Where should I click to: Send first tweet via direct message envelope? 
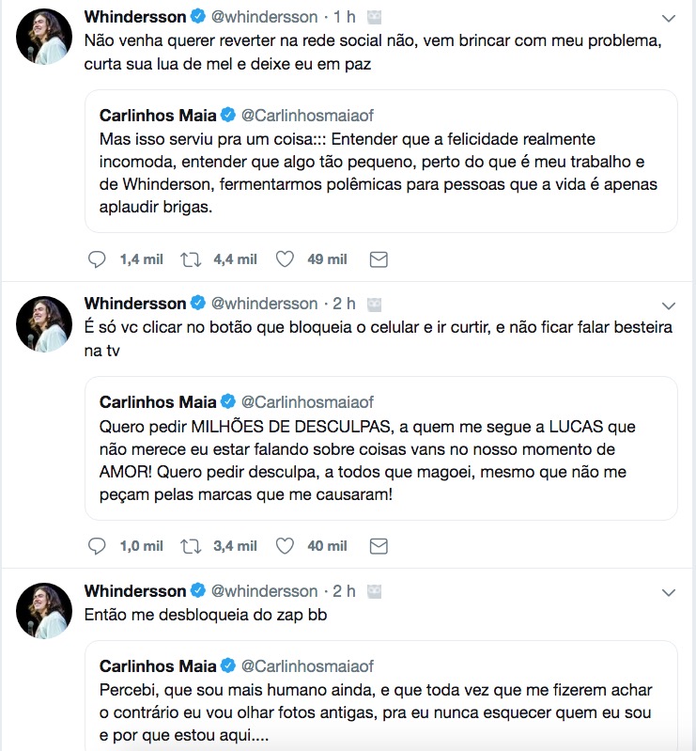(379, 258)
